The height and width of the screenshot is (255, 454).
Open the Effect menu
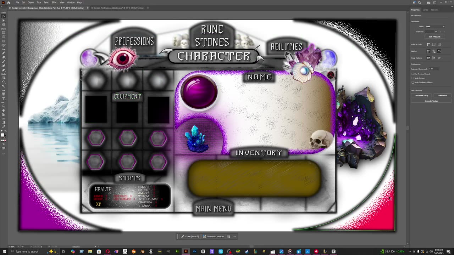pyautogui.click(x=55, y=2)
